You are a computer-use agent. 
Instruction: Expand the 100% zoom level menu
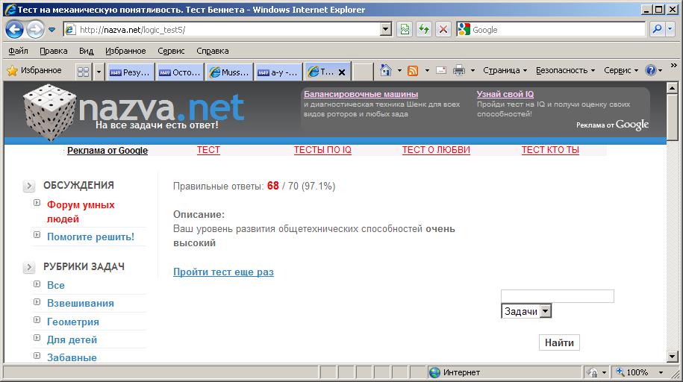click(x=662, y=372)
